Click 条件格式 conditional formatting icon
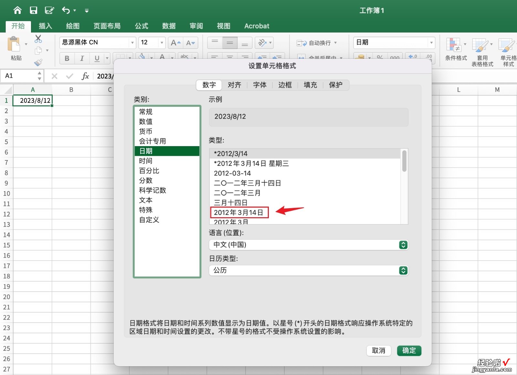The height and width of the screenshot is (375, 517). [x=453, y=45]
